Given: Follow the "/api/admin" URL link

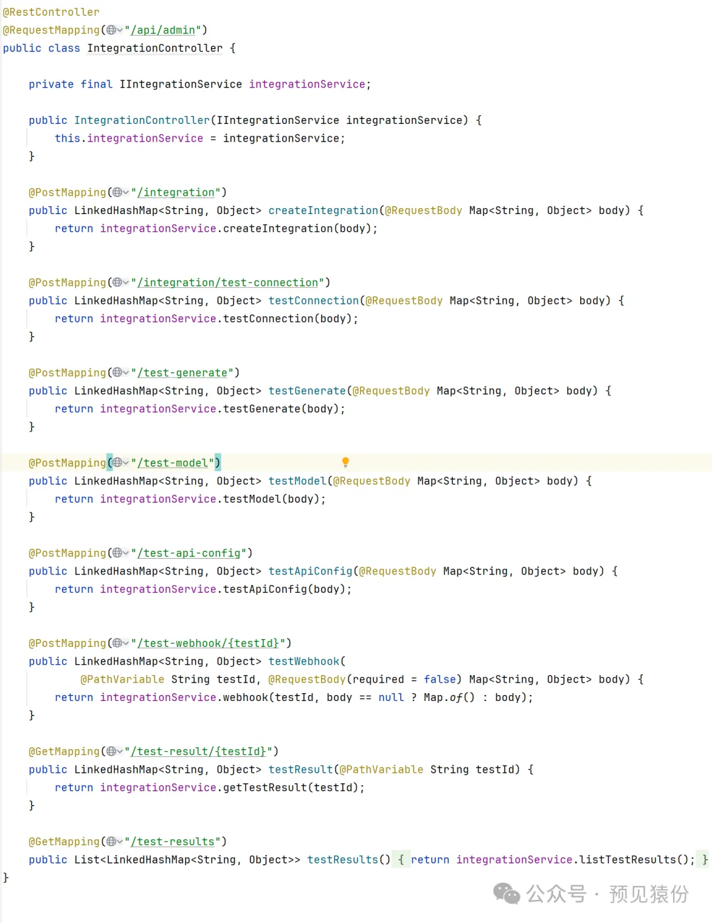Looking at the screenshot, I should coord(163,30).
